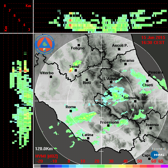Click the Isernia label
This screenshot has height=168, width=168.
(x=152, y=125)
